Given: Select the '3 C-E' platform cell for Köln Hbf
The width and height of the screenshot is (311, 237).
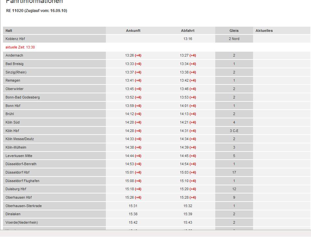Looking at the screenshot, I should point(234,131).
